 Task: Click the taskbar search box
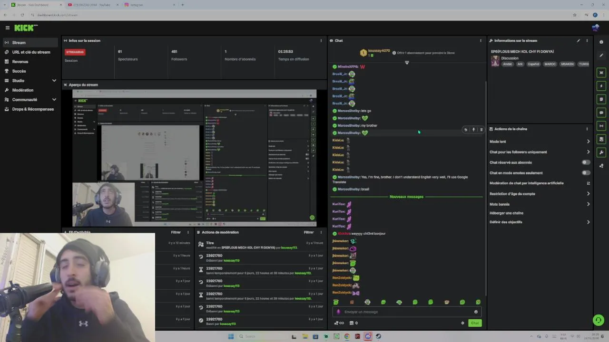pyautogui.click(x=262, y=336)
